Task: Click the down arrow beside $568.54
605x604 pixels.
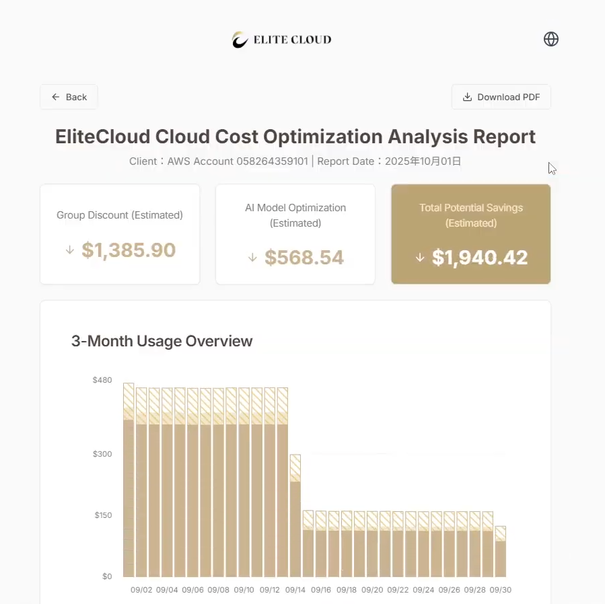Action: point(252,258)
